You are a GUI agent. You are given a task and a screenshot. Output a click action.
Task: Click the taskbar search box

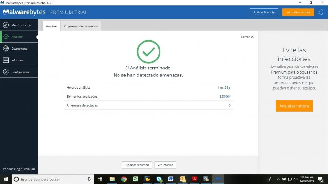pyautogui.click(x=53, y=179)
